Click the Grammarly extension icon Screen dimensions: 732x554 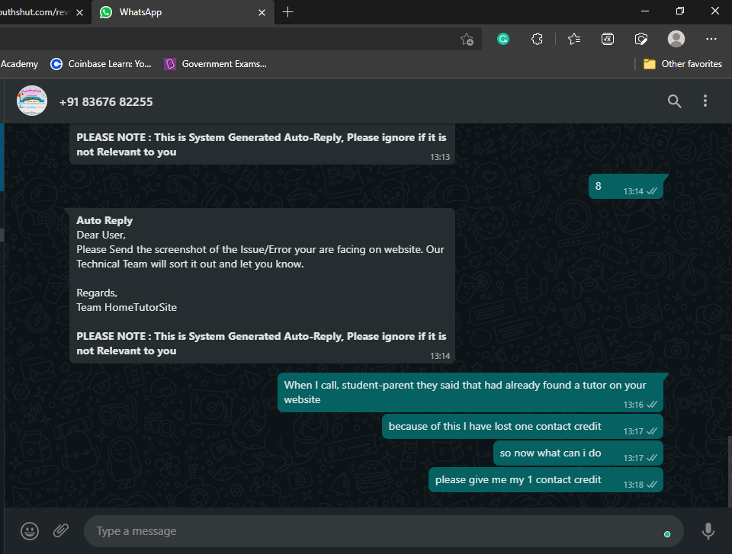pos(503,39)
